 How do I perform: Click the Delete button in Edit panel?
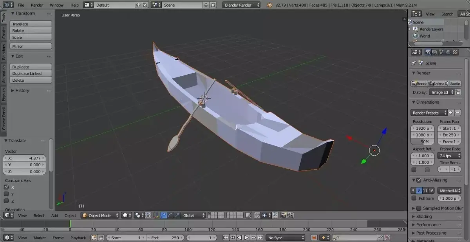point(31,80)
